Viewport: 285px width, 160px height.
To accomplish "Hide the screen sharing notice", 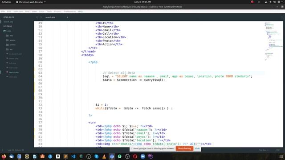I will click(197, 148).
